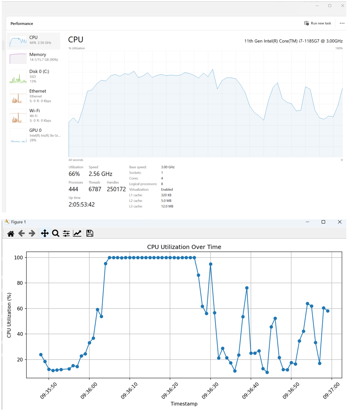Click the Timestamp x-axis label
Viewport: 352px width, 420px height.
(184, 404)
